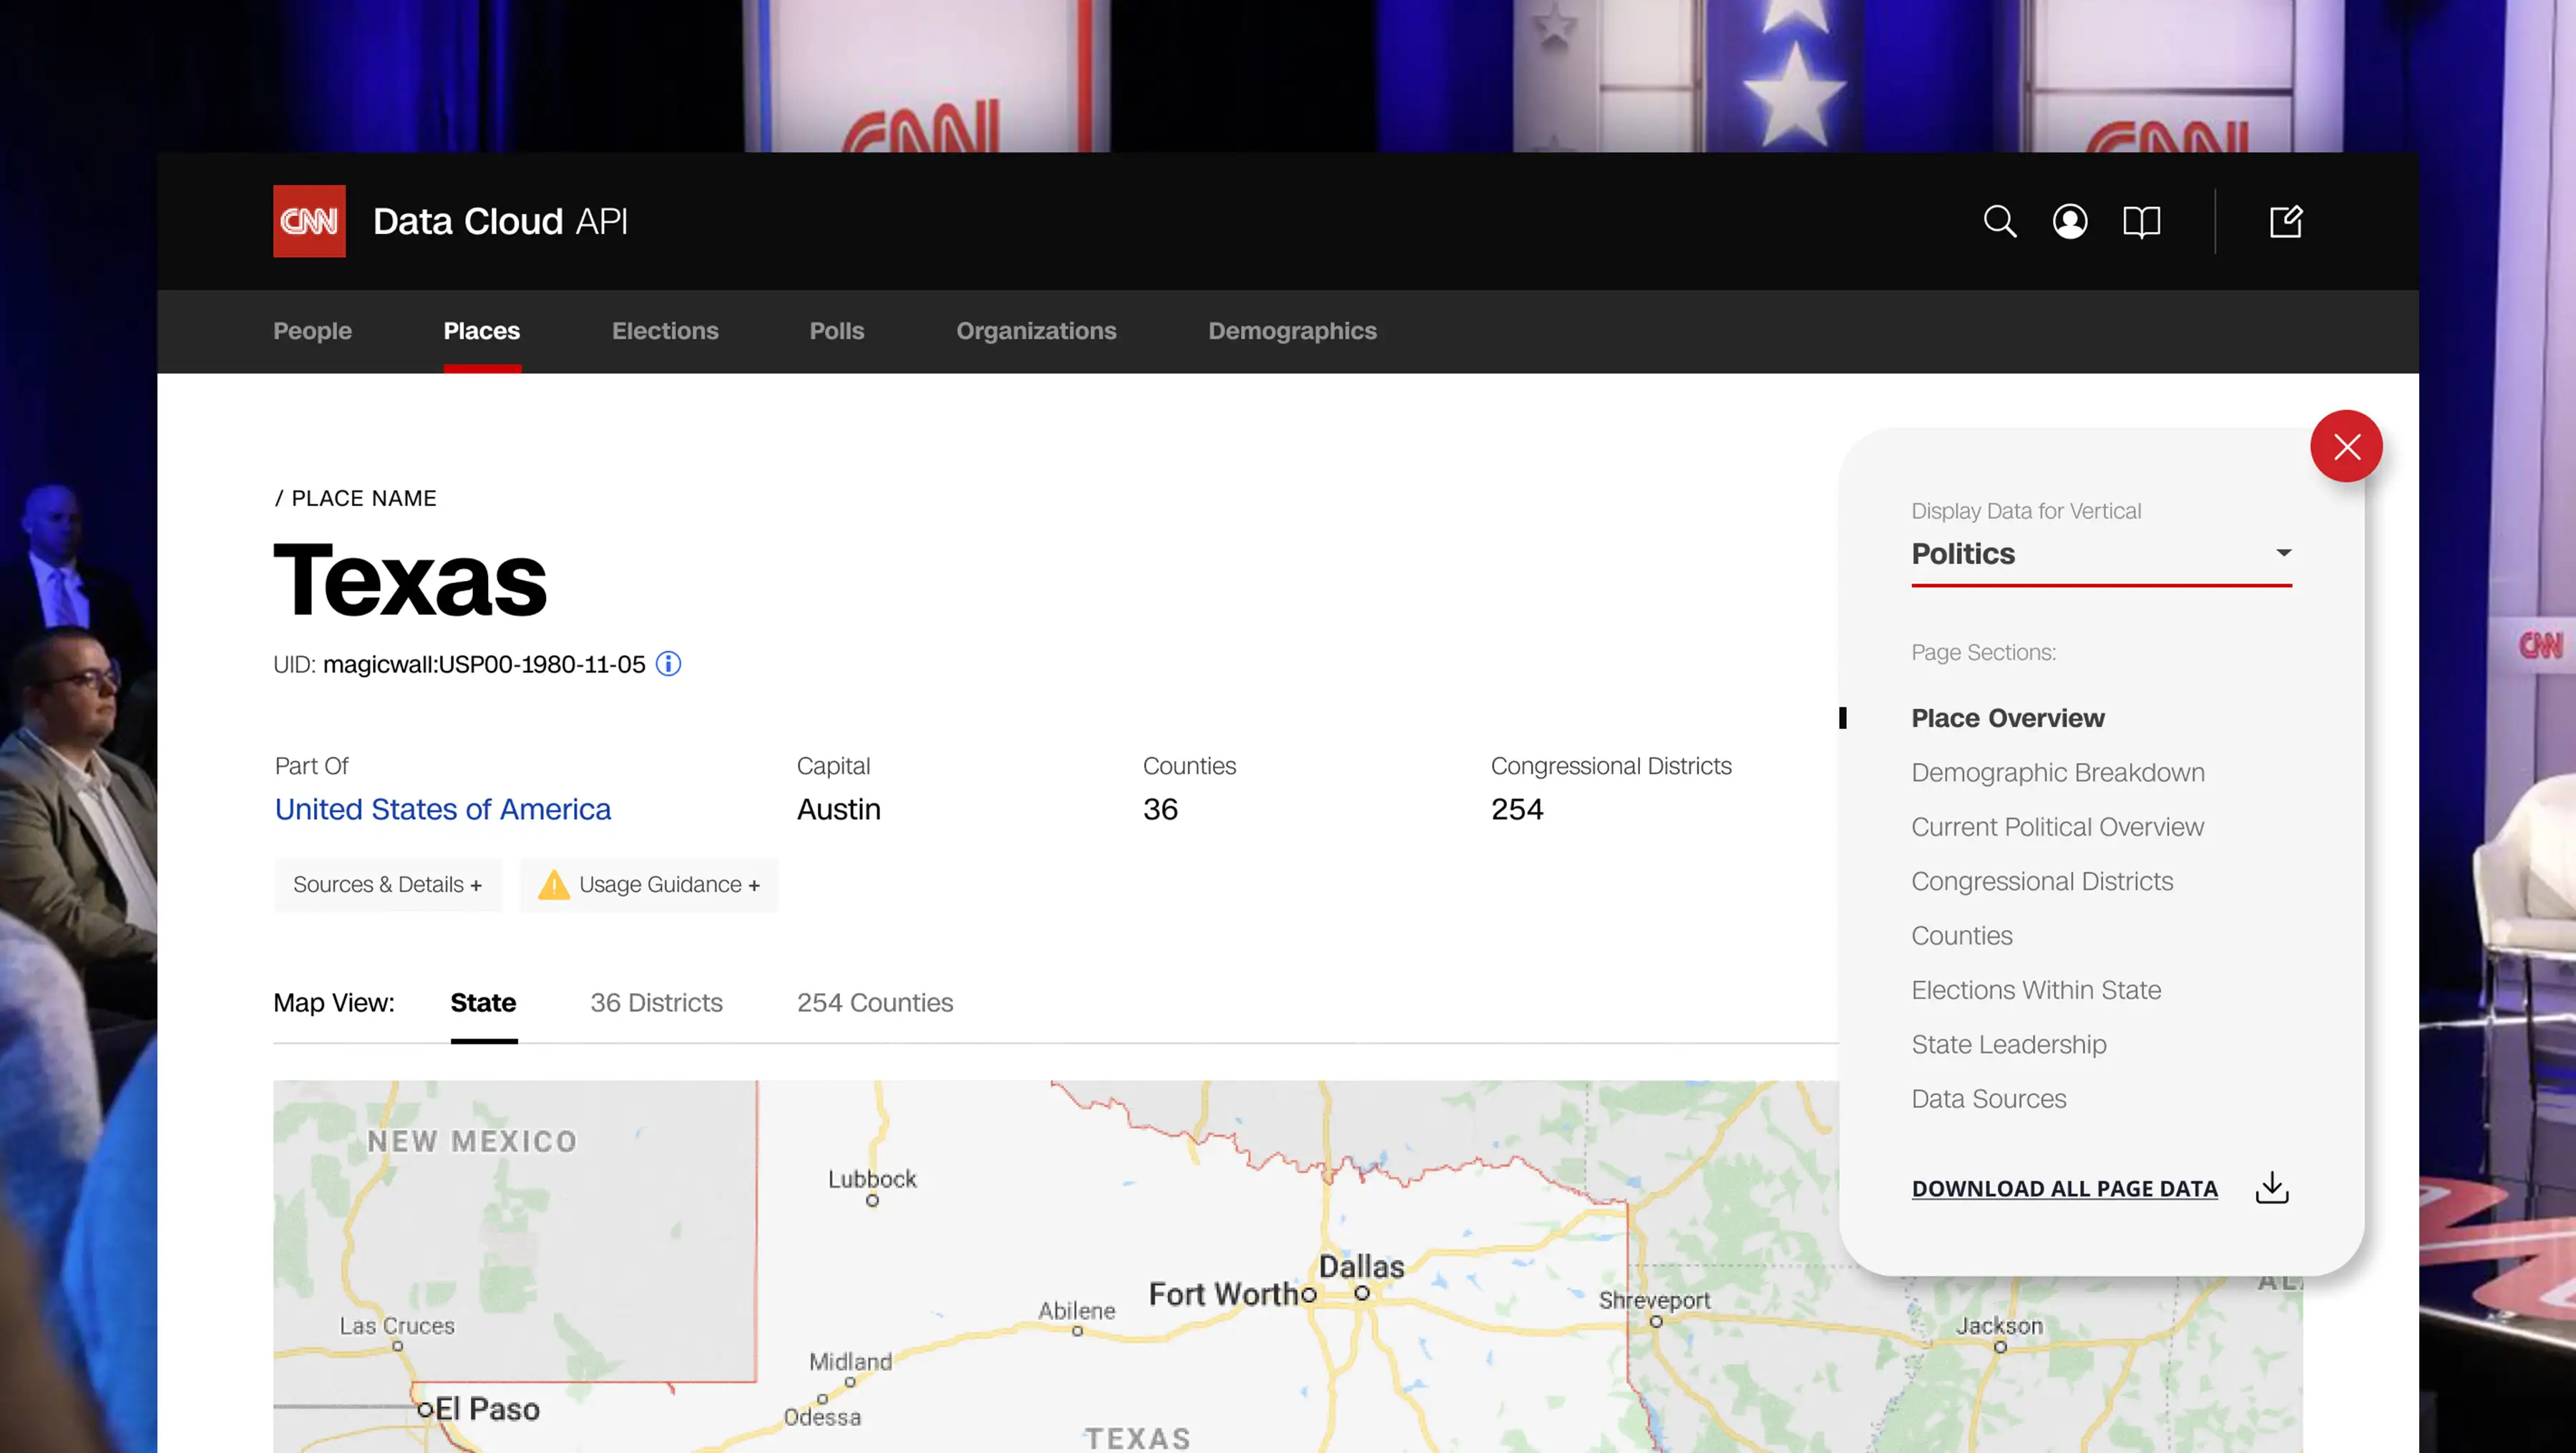
Task: Jump to Current Political Overview section
Action: click(2057, 827)
